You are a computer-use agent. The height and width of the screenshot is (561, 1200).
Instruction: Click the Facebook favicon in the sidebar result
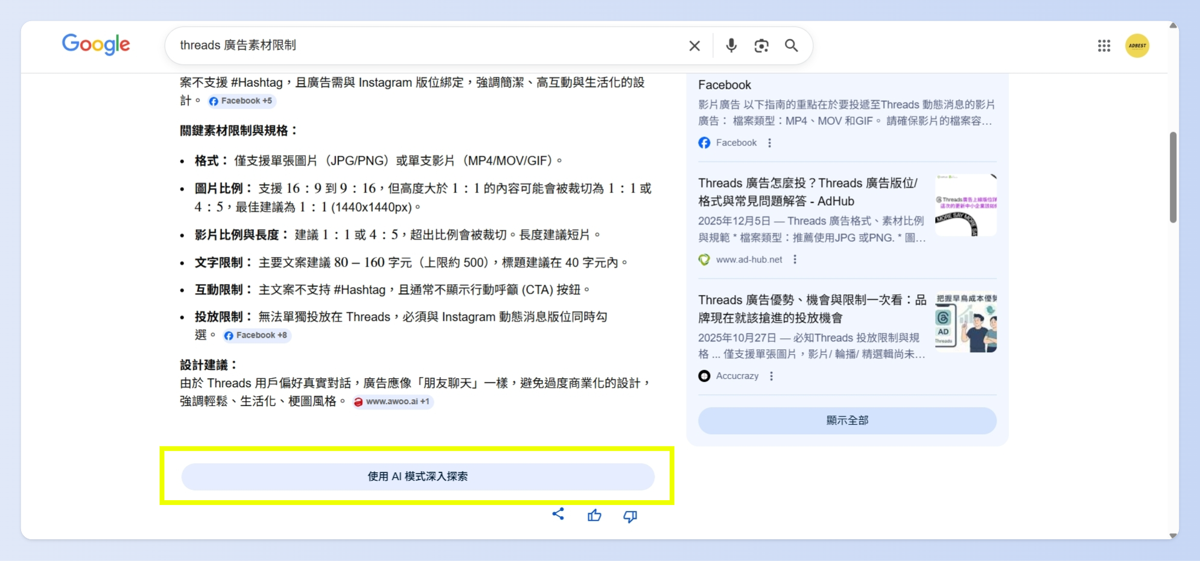(x=704, y=143)
